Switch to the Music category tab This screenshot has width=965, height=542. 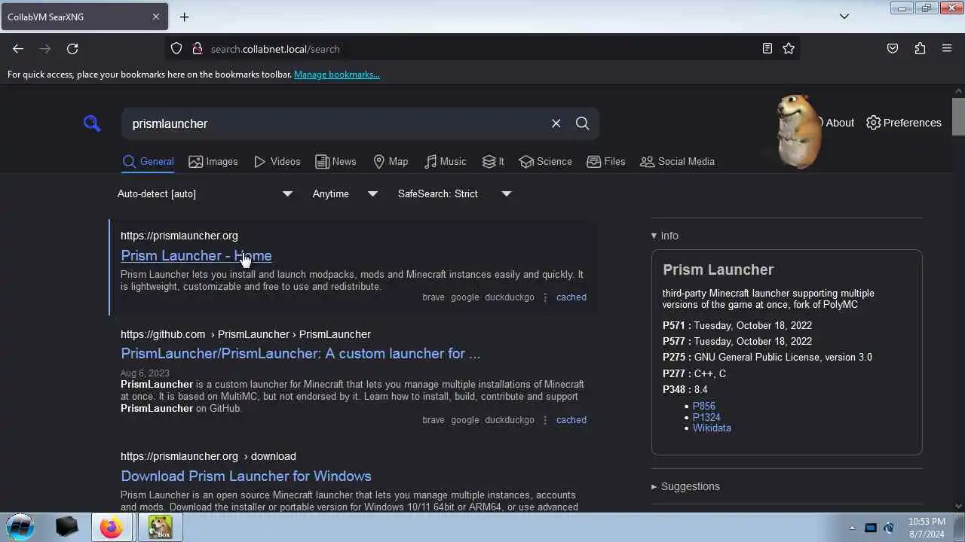445,161
